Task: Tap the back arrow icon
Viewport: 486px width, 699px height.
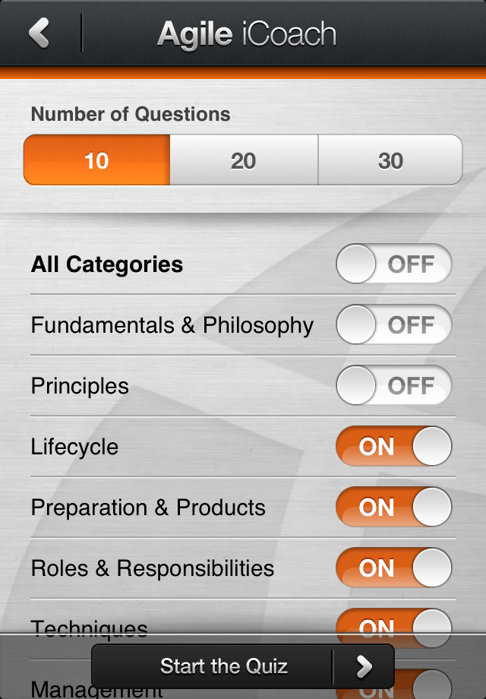Action: (x=39, y=33)
